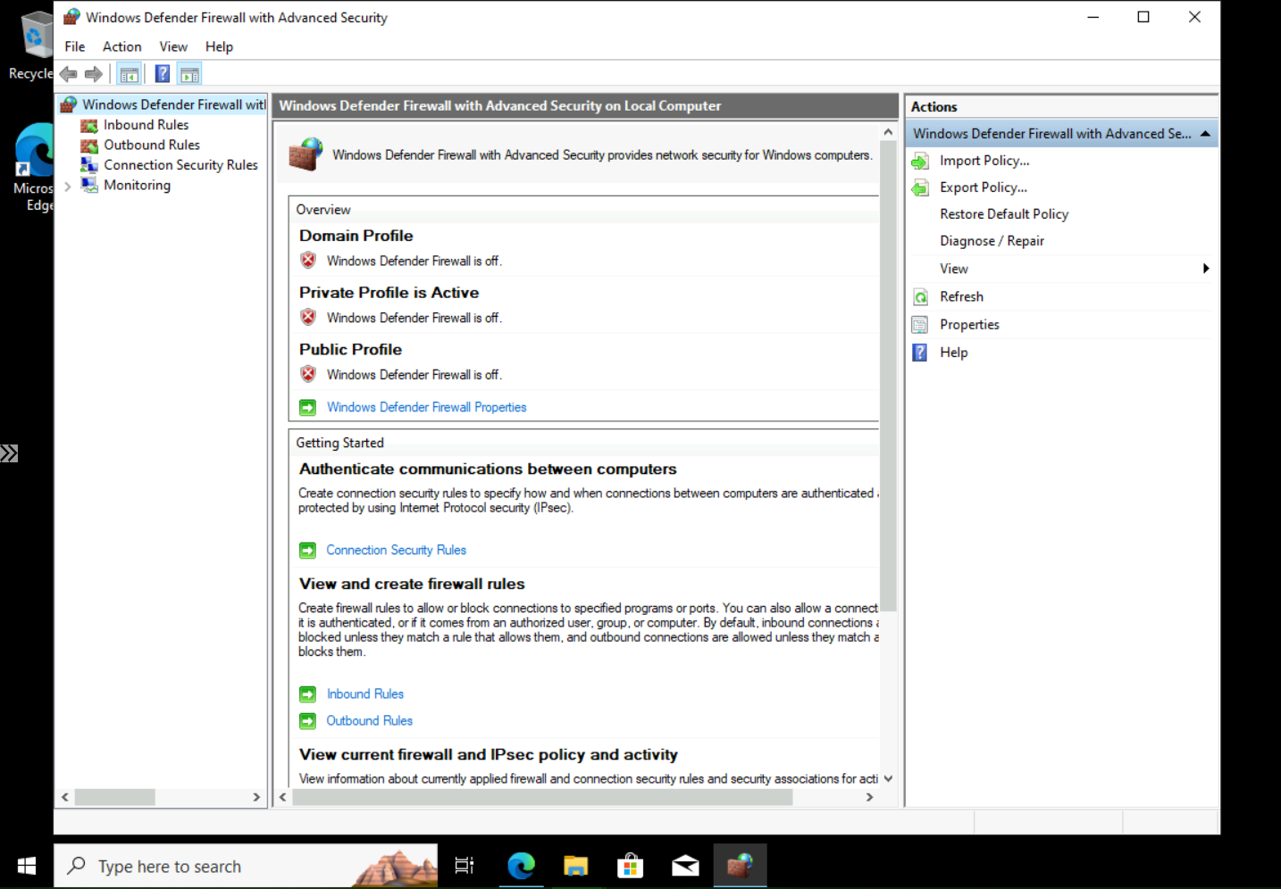Open the View menu
Image resolution: width=1281 pixels, height=889 pixels.
coord(173,46)
